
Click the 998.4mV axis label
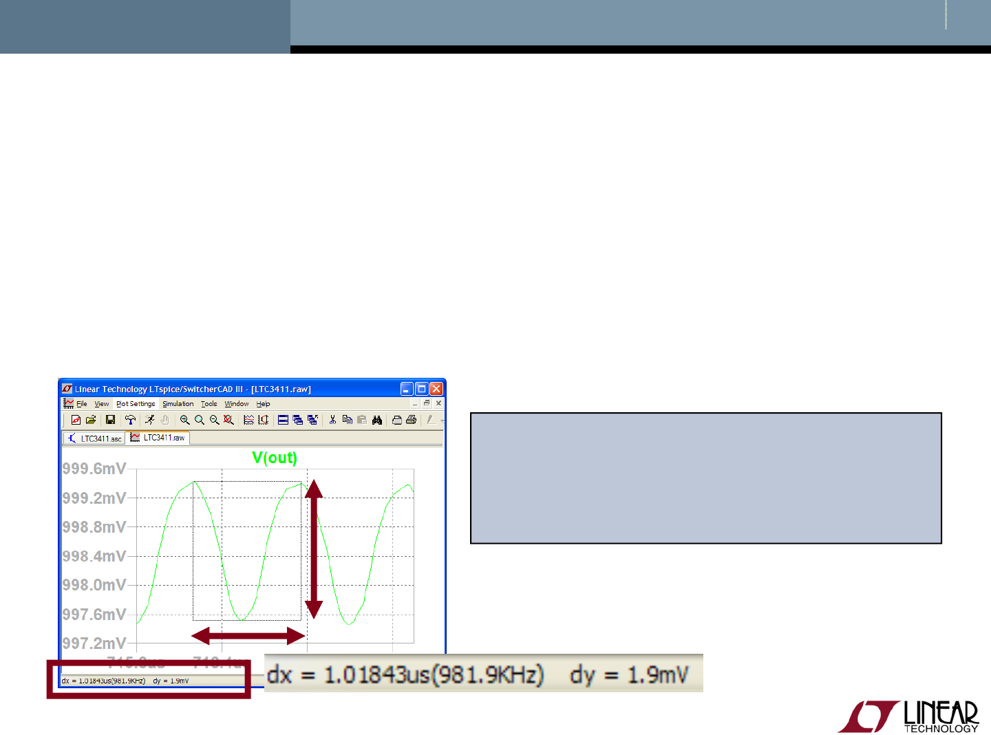94,556
